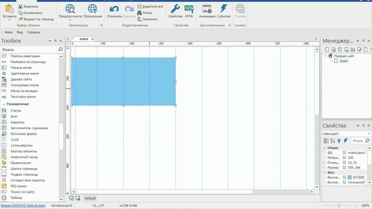
Task: Select the Timer (Таймер) tool
Action: pos(16,197)
